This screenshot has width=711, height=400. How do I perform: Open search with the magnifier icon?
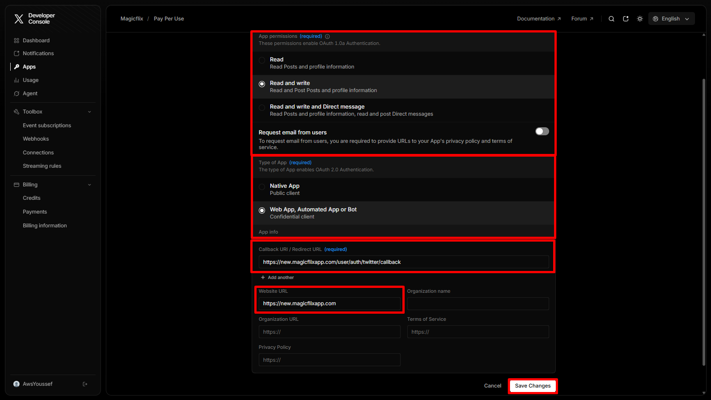pos(611,19)
